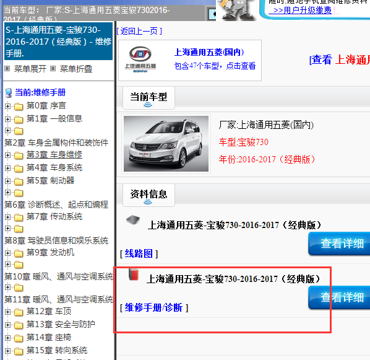The height and width of the screenshot is (360, 370).
Task: Click the folder icon for 第9章 发动机
Action: pos(19,253)
